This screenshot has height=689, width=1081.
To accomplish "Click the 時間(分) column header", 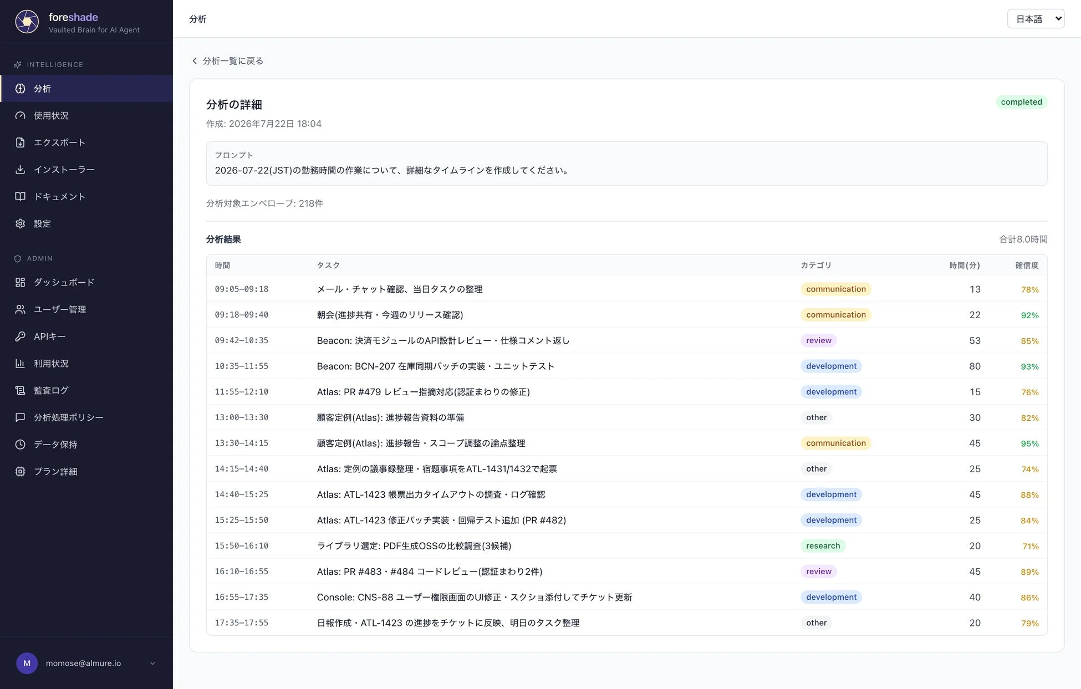I will click(965, 266).
